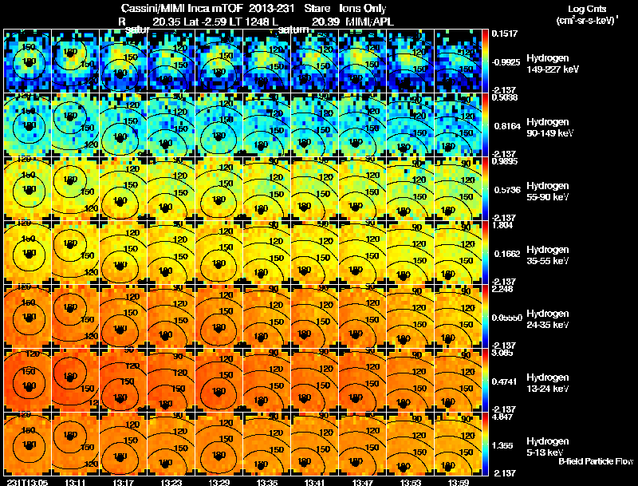Image resolution: width=638 pixels, height=486 pixels.
Task: Select the 5-13 keV image panel at 13:35
Action: click(266, 444)
